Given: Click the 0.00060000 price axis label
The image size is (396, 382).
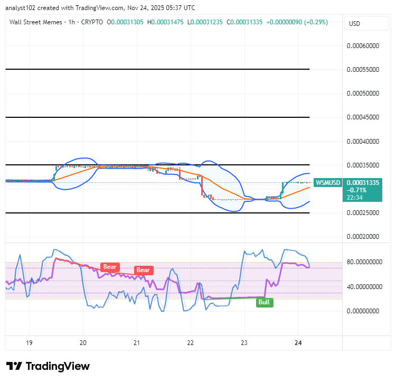Looking at the screenshot, I should point(363,46).
